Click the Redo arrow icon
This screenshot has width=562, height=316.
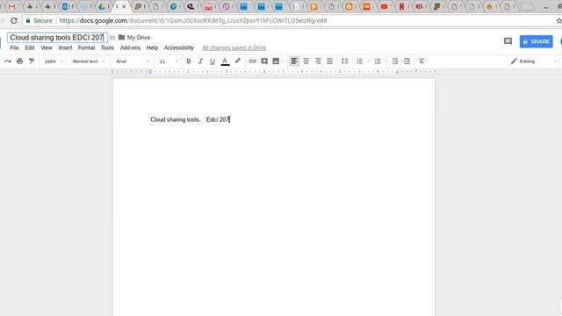click(x=8, y=61)
